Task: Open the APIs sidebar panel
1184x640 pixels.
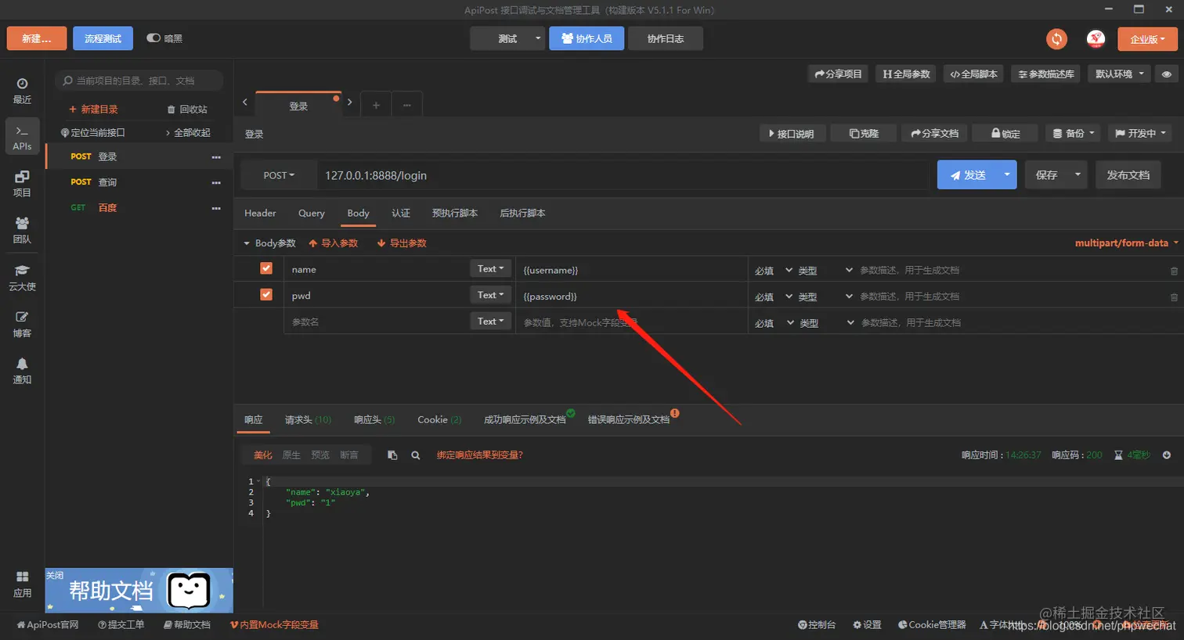Action: (x=22, y=137)
